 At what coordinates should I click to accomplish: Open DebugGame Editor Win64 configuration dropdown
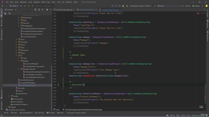[x=141, y=6]
